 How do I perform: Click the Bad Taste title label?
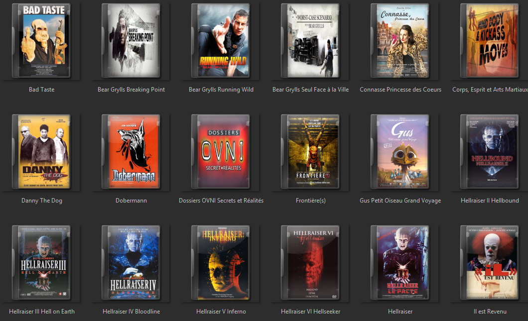41,90
